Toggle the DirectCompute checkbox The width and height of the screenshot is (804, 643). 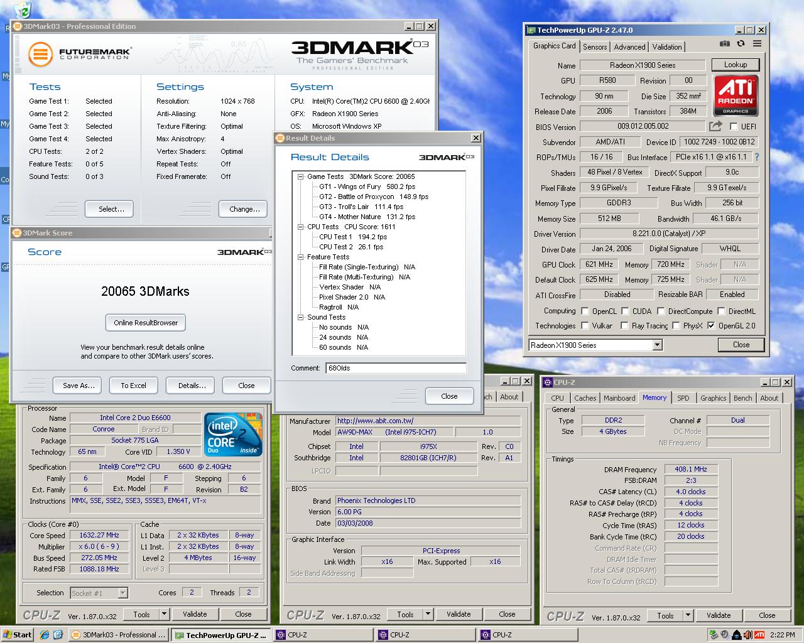coord(661,311)
